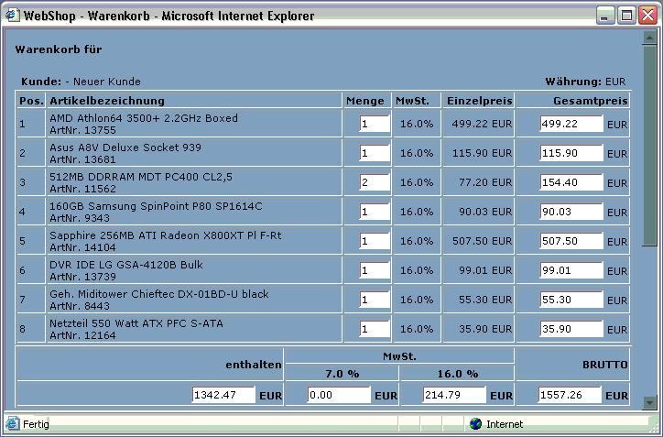Edit quantity field for Netzteil 550 Watt
Viewport: 663px width, 437px height.
pyautogui.click(x=375, y=329)
